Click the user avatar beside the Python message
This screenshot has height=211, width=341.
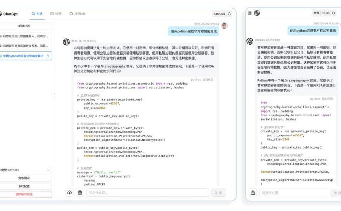click(224, 25)
